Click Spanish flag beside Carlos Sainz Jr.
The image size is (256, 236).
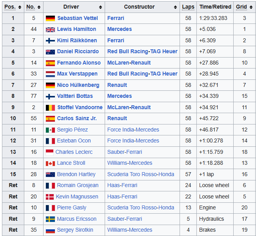coord(50,119)
